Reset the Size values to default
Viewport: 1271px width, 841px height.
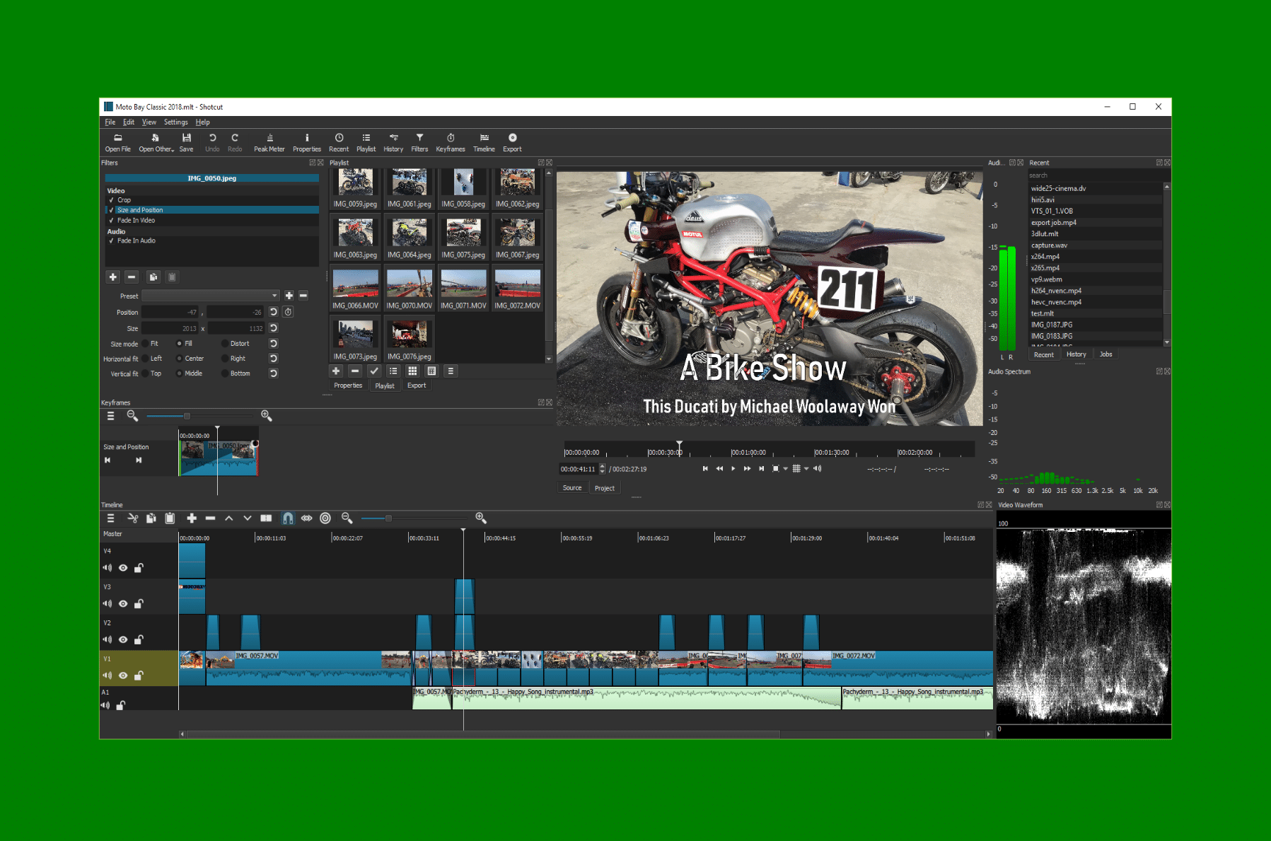pos(273,328)
